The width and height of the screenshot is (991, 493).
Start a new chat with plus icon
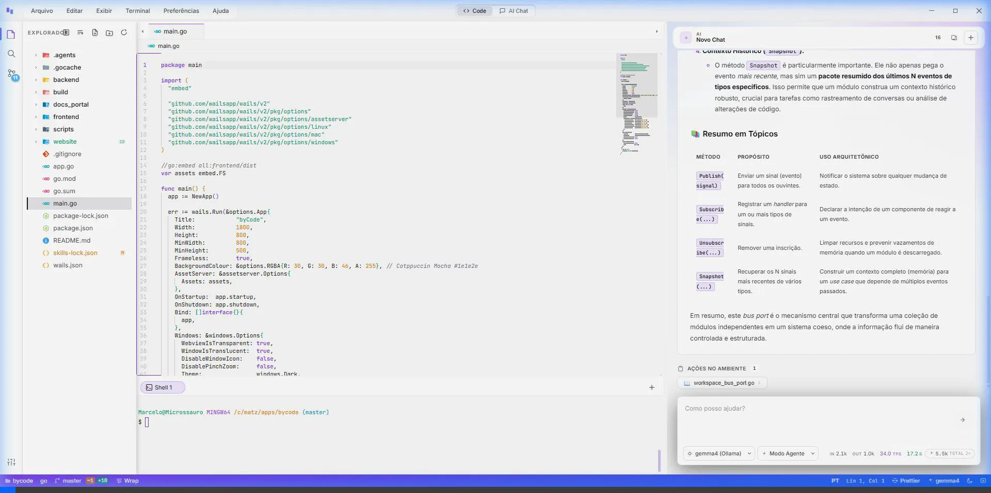[x=970, y=38]
